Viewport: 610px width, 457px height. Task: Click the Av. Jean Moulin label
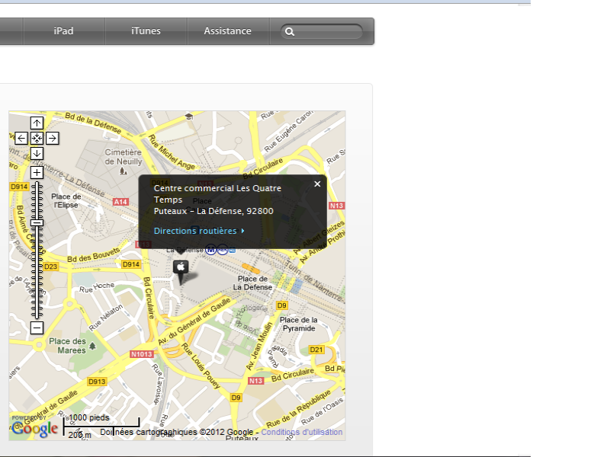[259, 346]
